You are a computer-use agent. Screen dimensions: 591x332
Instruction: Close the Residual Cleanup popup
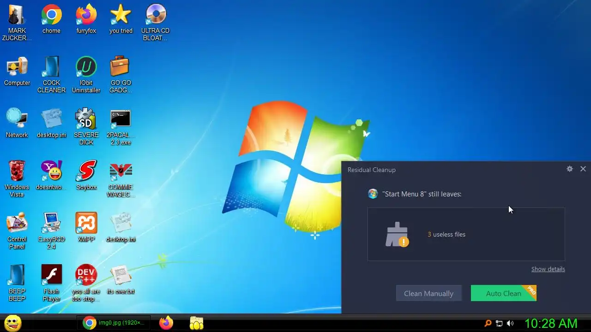pos(583,169)
